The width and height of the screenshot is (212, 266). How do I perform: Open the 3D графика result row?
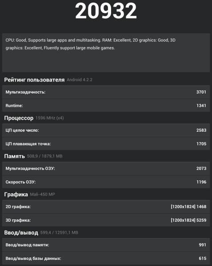point(106,220)
